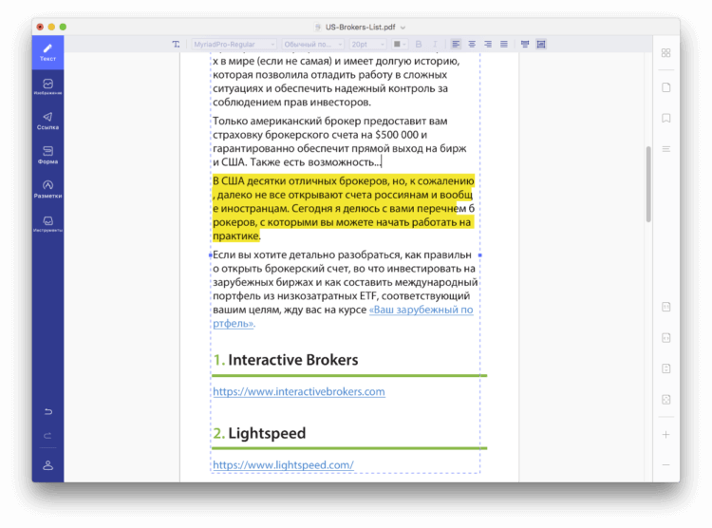This screenshot has width=712, height=528.
Task: Open the outline list panel
Action: 665,149
